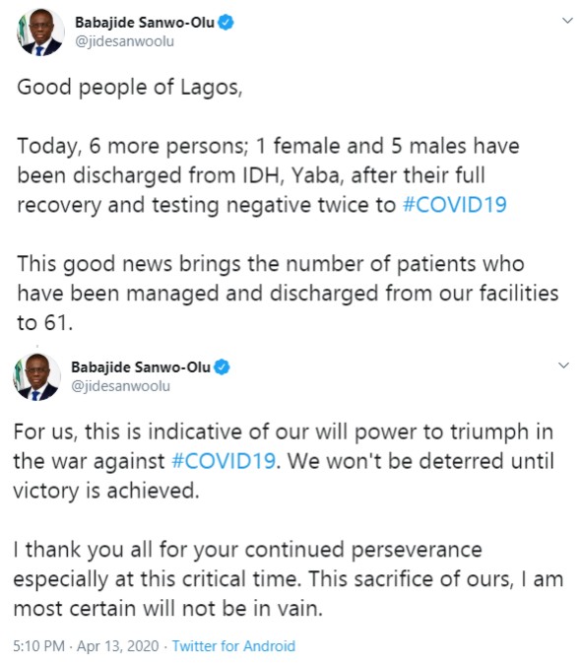581x666 pixels.
Task: Click the 'I thank you all' paragraph
Action: (x=289, y=579)
